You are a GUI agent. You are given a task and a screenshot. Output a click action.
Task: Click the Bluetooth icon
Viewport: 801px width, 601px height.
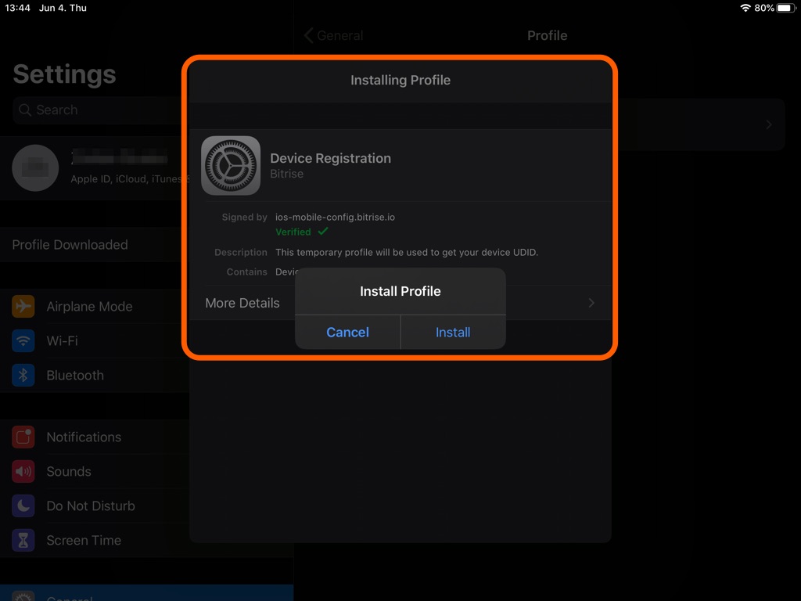pos(23,375)
